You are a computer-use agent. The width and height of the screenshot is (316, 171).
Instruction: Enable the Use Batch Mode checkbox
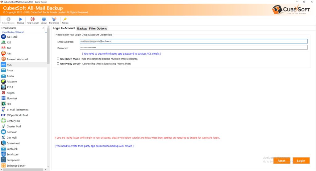pos(58,59)
